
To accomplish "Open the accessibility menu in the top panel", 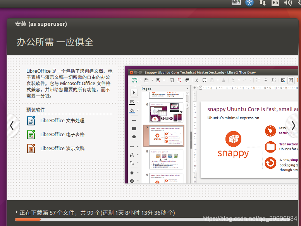I will click(x=249, y=3).
